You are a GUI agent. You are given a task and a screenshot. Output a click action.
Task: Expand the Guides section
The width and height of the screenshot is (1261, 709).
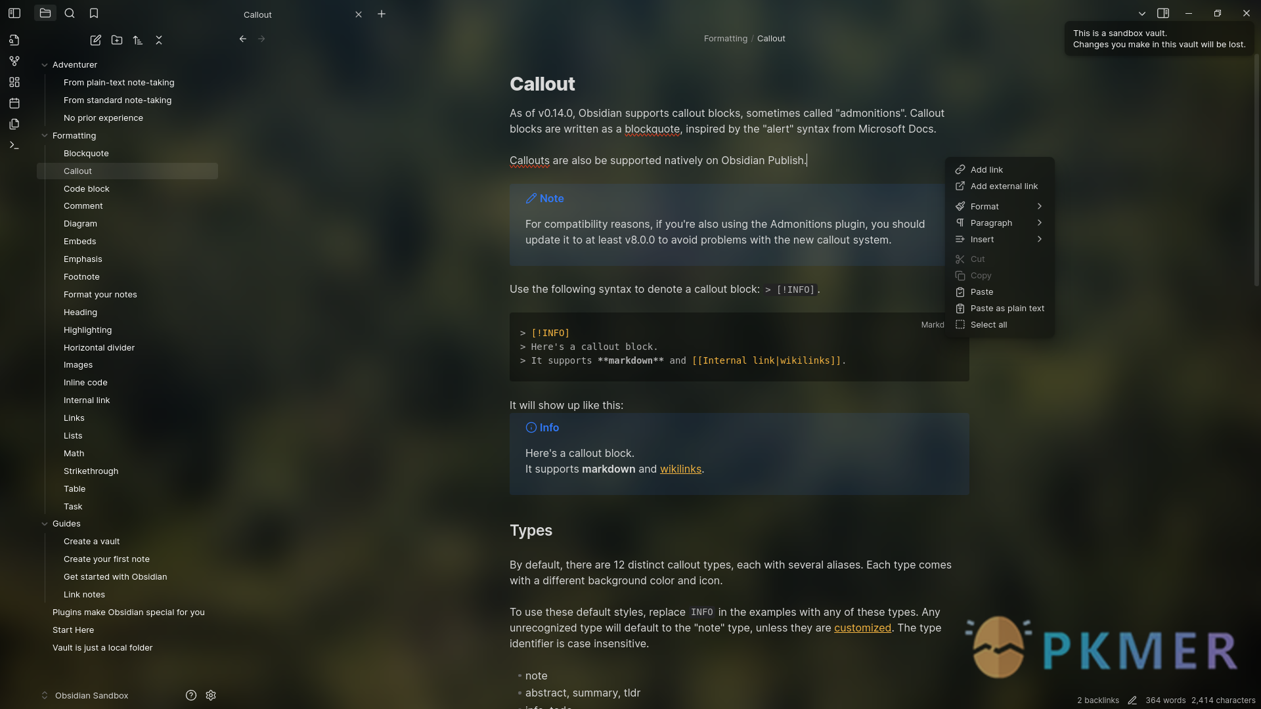(x=45, y=523)
